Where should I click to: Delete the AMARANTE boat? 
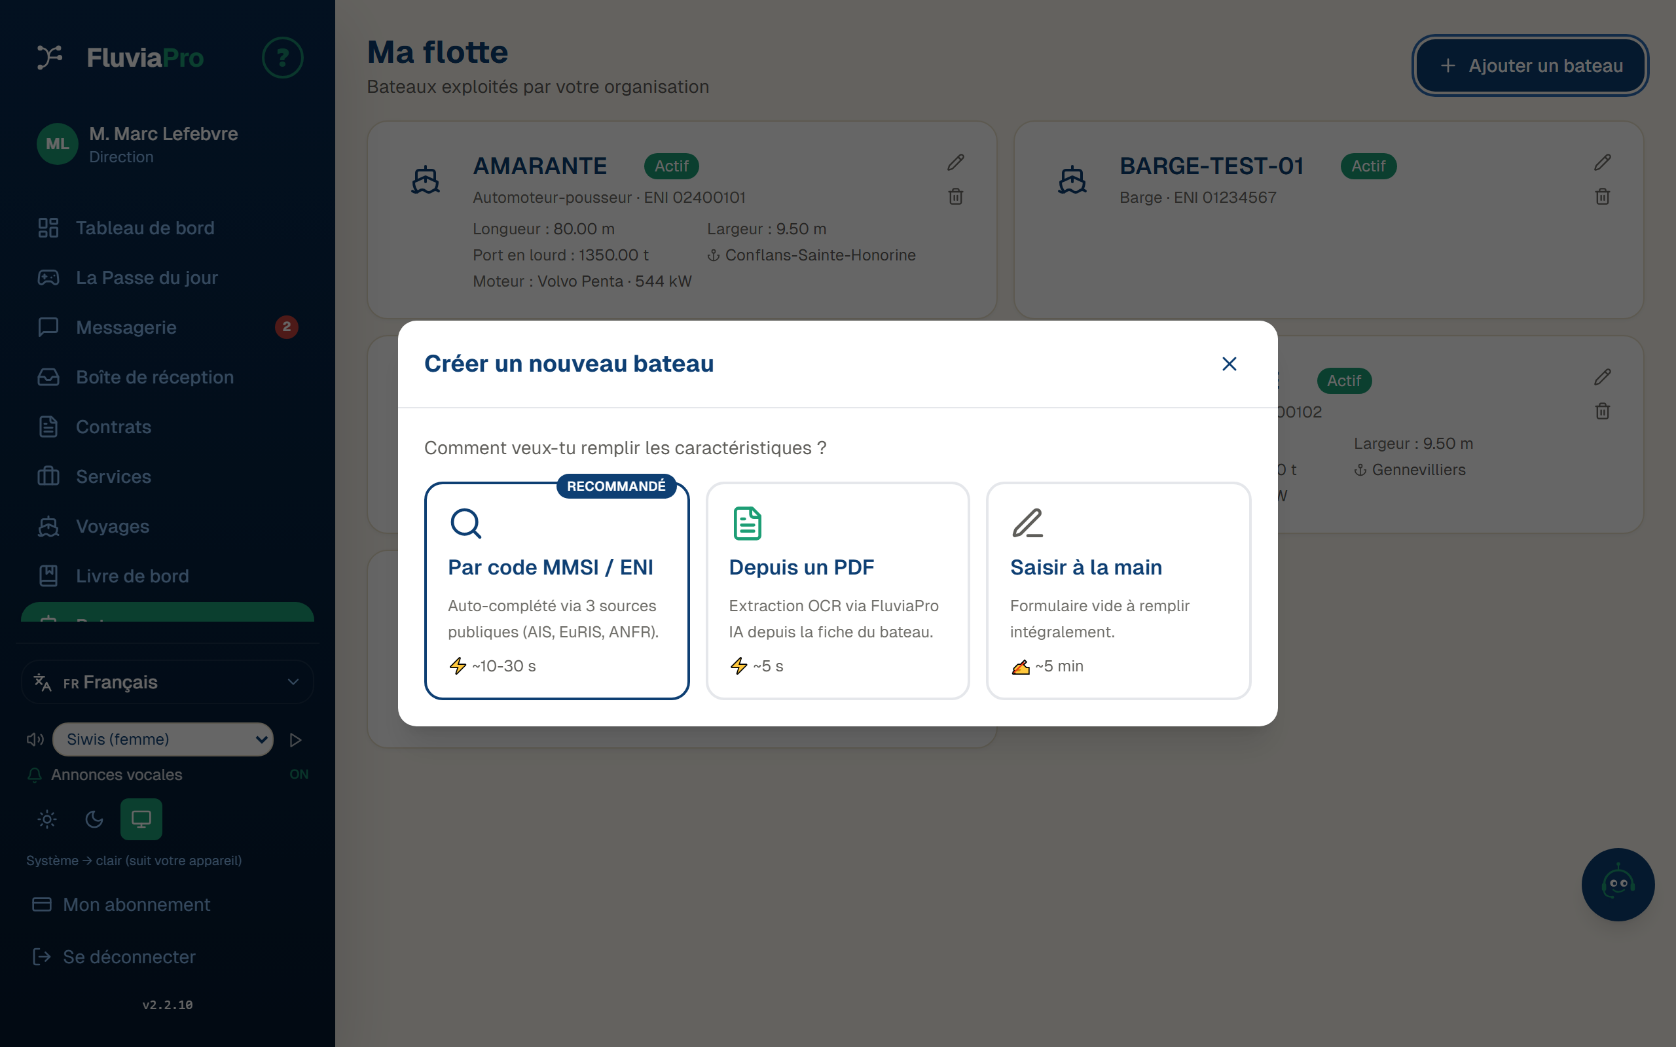click(956, 197)
